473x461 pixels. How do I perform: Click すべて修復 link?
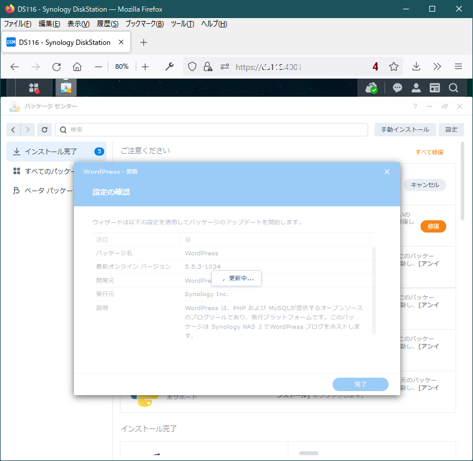(429, 152)
